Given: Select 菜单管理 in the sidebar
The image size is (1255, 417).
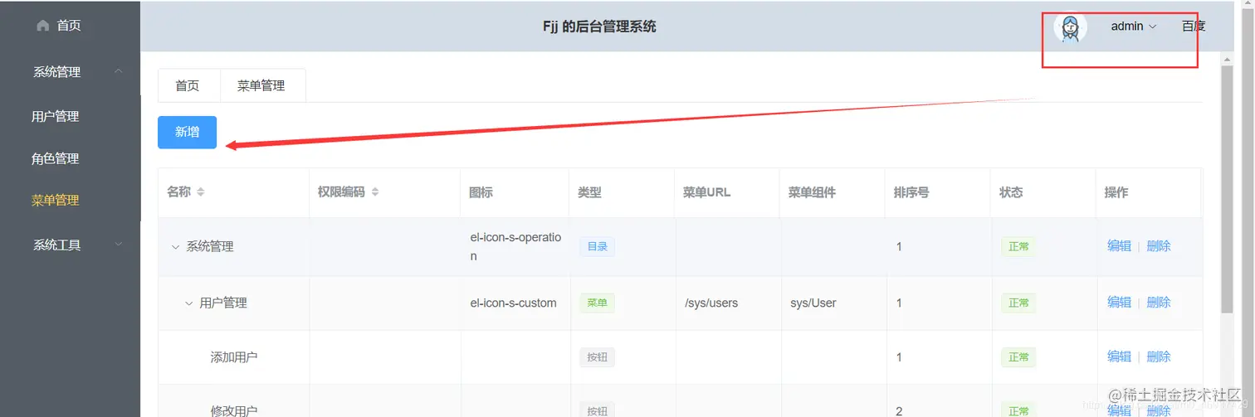Looking at the screenshot, I should 56,200.
